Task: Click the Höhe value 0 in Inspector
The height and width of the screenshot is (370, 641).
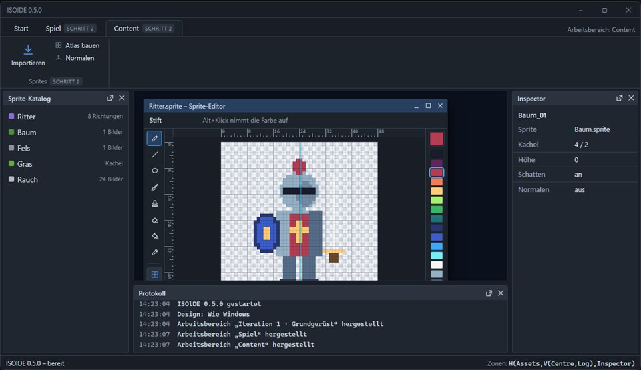Action: tap(576, 160)
